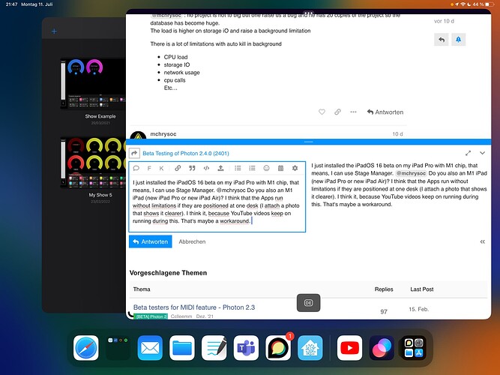The height and width of the screenshot is (375, 500).
Task: Click inside the reply text editor
Action: [217, 203]
